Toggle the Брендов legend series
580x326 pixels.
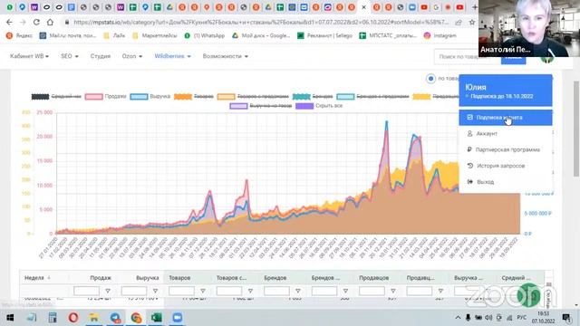coord(313,97)
